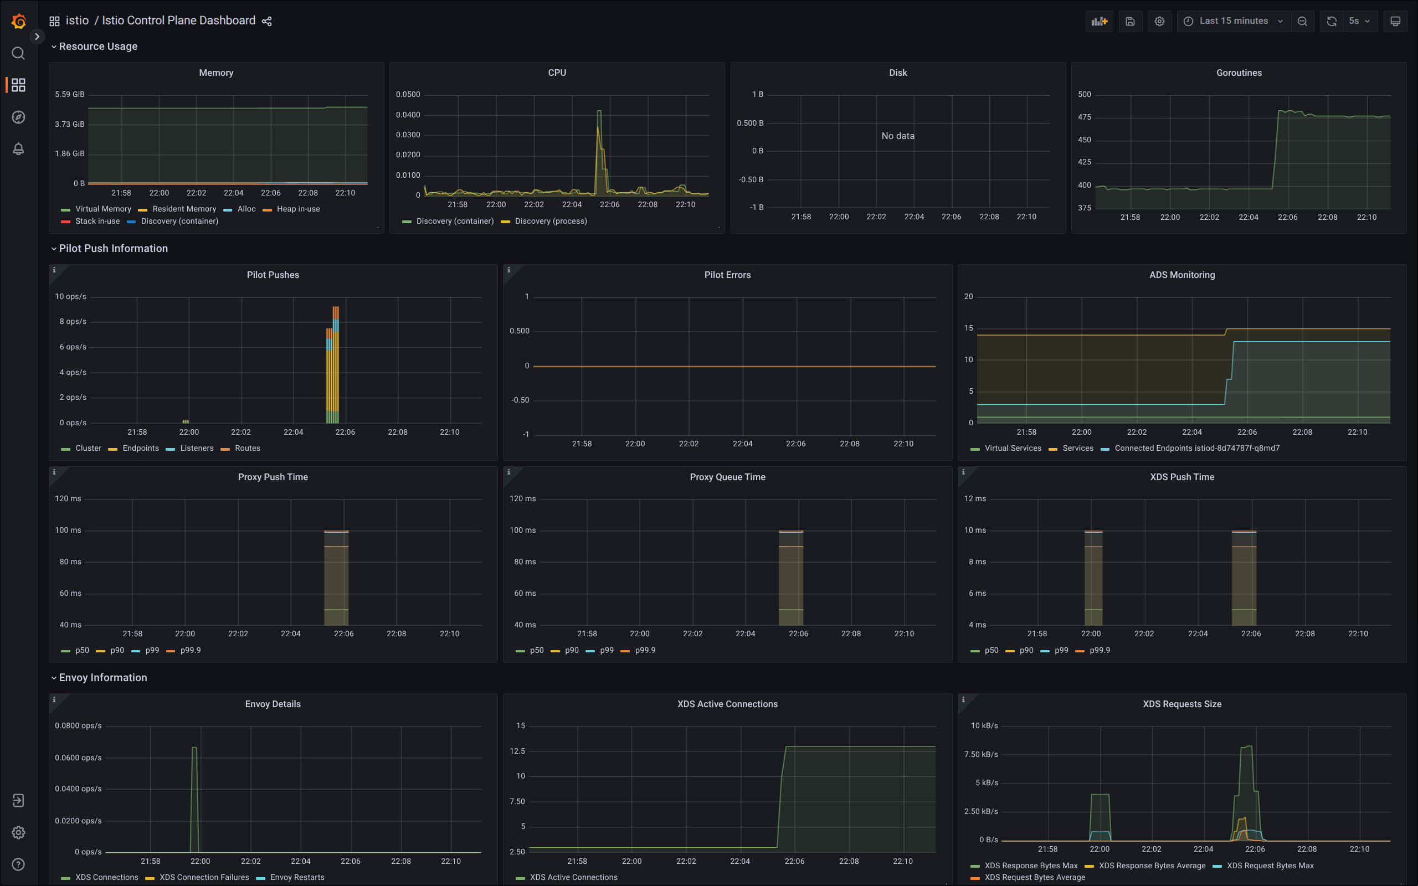Open the Grafana home logo
Viewport: 1418px width, 886px height.
tap(19, 21)
